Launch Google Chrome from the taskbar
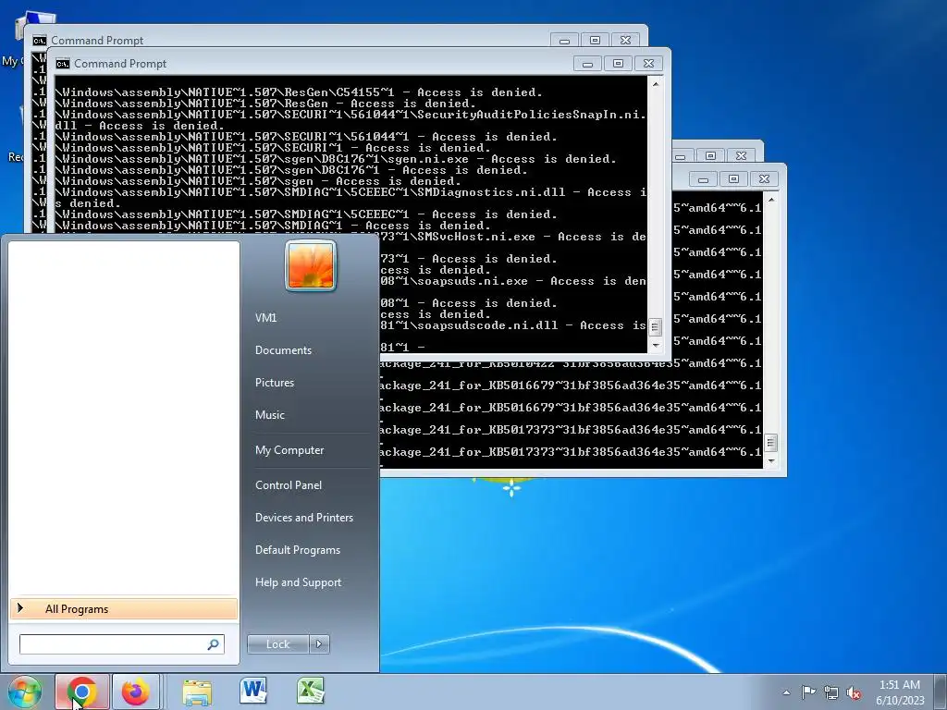Screen dimensions: 947x710 [82, 692]
